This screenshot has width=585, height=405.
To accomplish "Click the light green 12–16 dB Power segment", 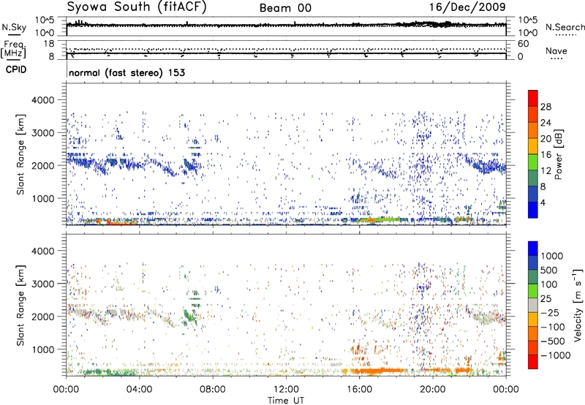I will pos(533,162).
